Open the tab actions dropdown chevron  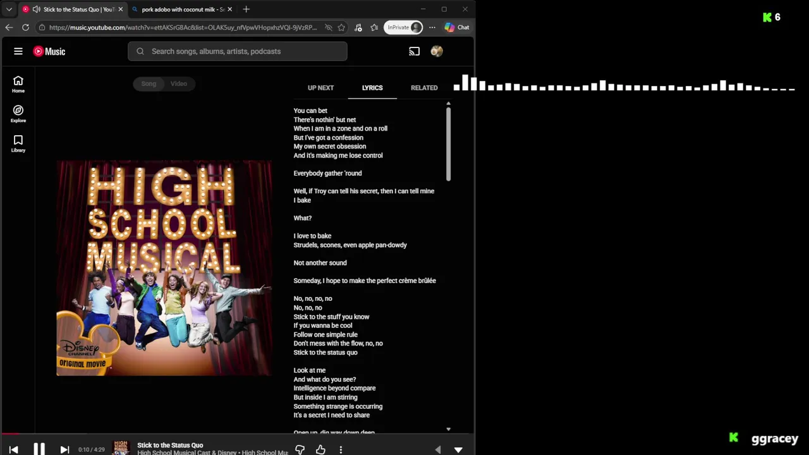tap(9, 9)
